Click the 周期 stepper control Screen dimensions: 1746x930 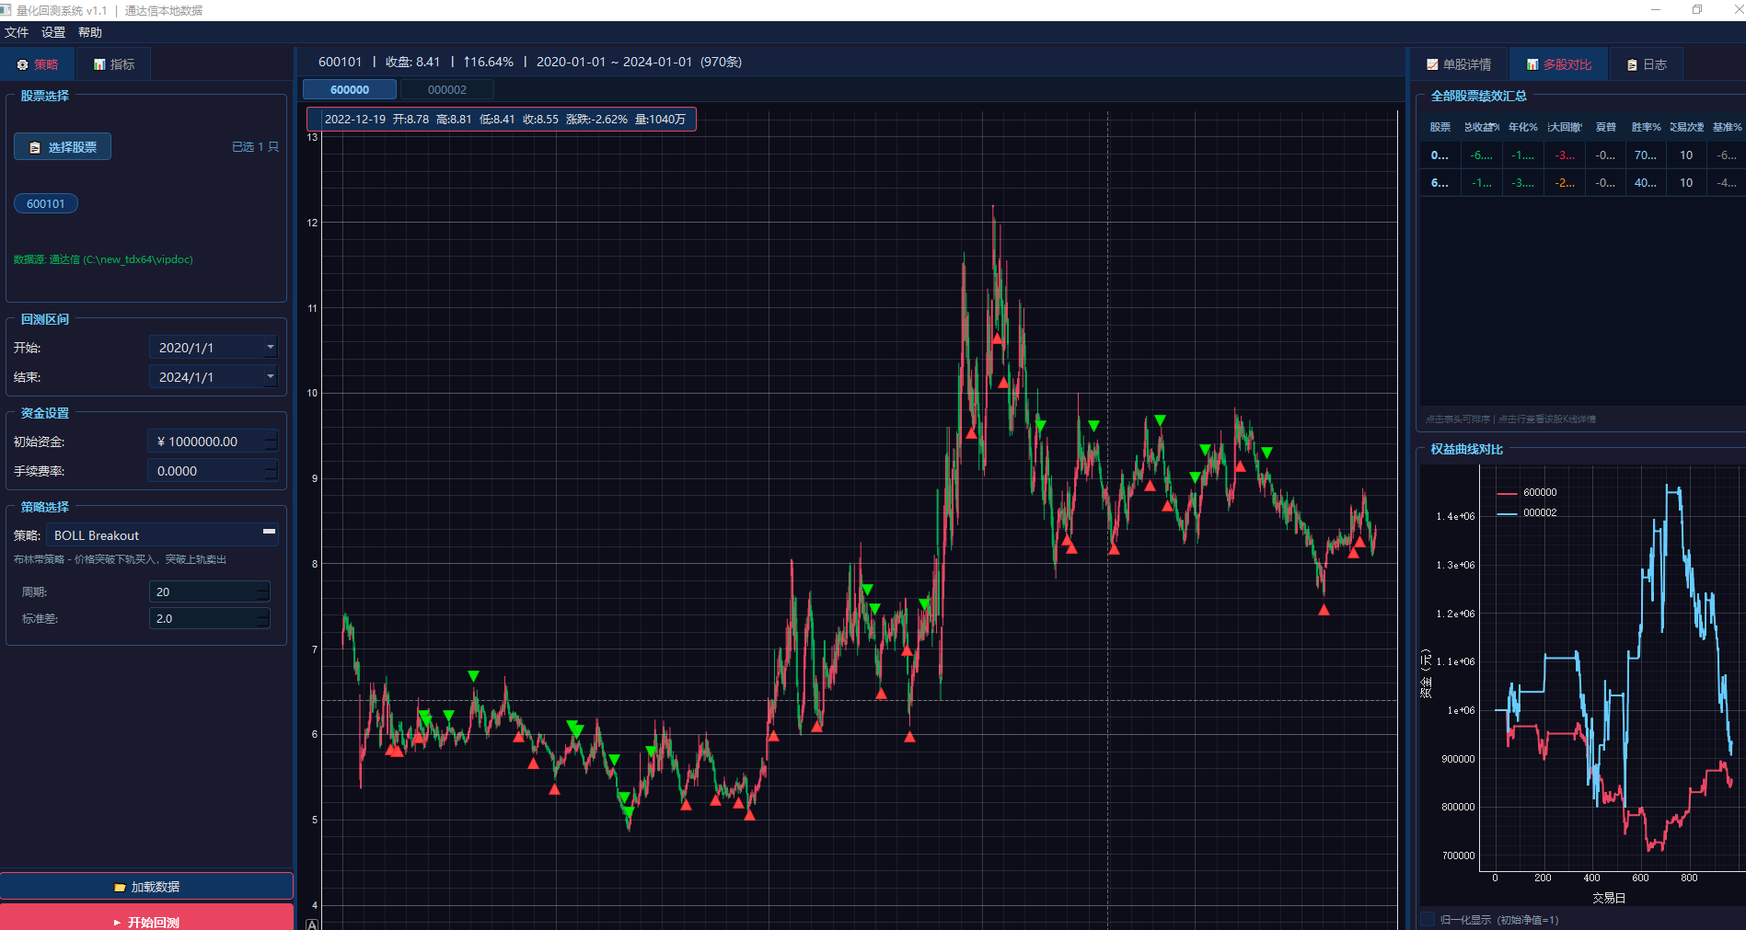tap(263, 592)
